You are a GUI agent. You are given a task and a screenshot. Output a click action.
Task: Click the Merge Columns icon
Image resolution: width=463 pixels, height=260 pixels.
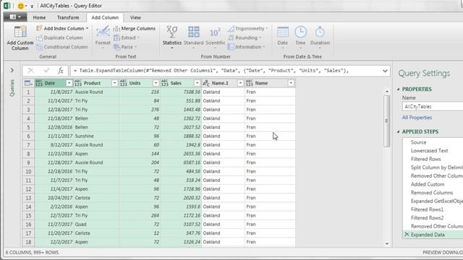pyautogui.click(x=116, y=29)
